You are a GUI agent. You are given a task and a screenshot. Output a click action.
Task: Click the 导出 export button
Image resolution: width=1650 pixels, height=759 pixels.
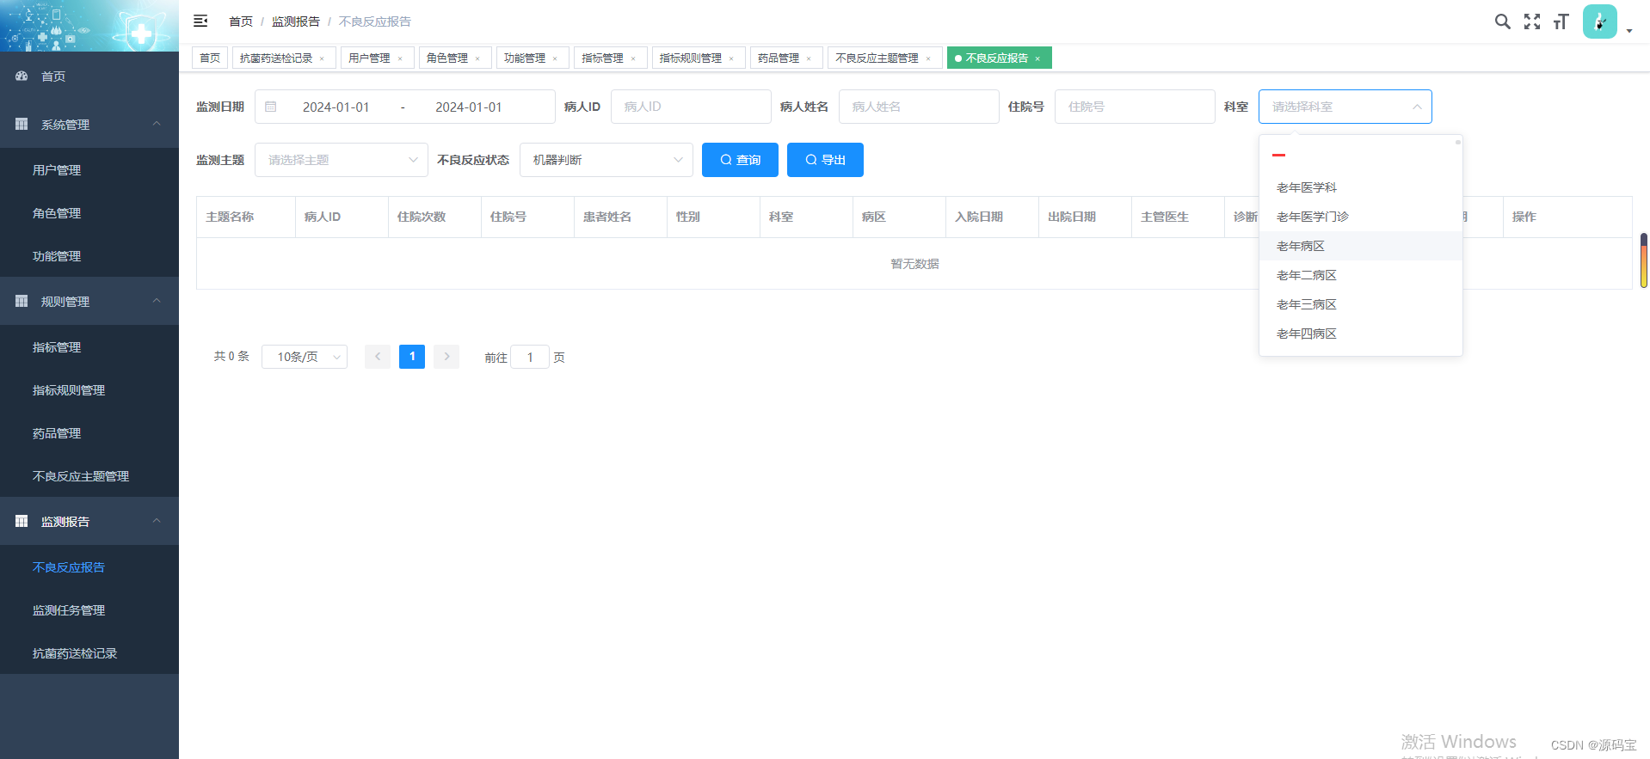[x=825, y=160]
